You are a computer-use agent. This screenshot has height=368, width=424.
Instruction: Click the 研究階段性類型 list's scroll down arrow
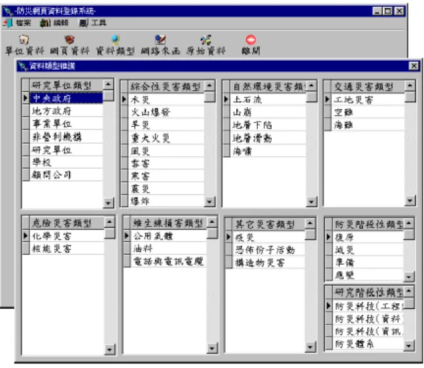pos(408,345)
